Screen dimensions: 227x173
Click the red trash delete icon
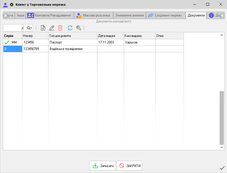[x=60, y=28]
